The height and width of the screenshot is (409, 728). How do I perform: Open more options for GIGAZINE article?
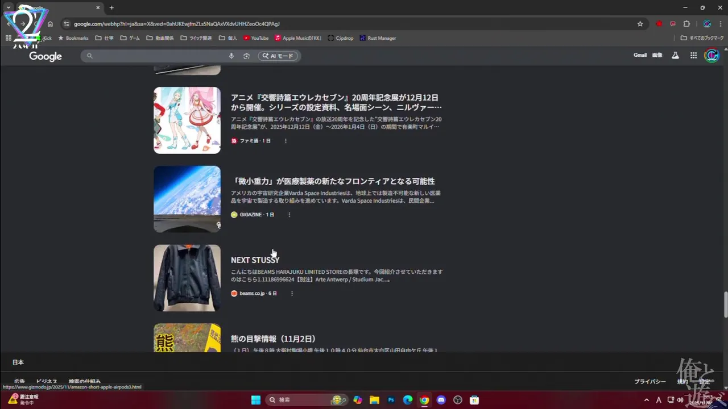point(289,215)
